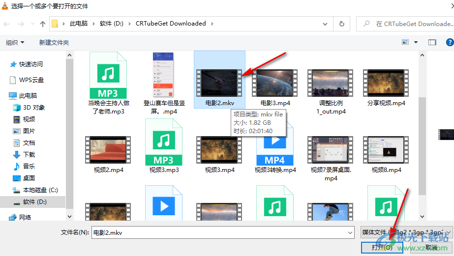The image size is (454, 256).
Task: Click 软件 (D:) in the address path
Action: [x=112, y=24]
